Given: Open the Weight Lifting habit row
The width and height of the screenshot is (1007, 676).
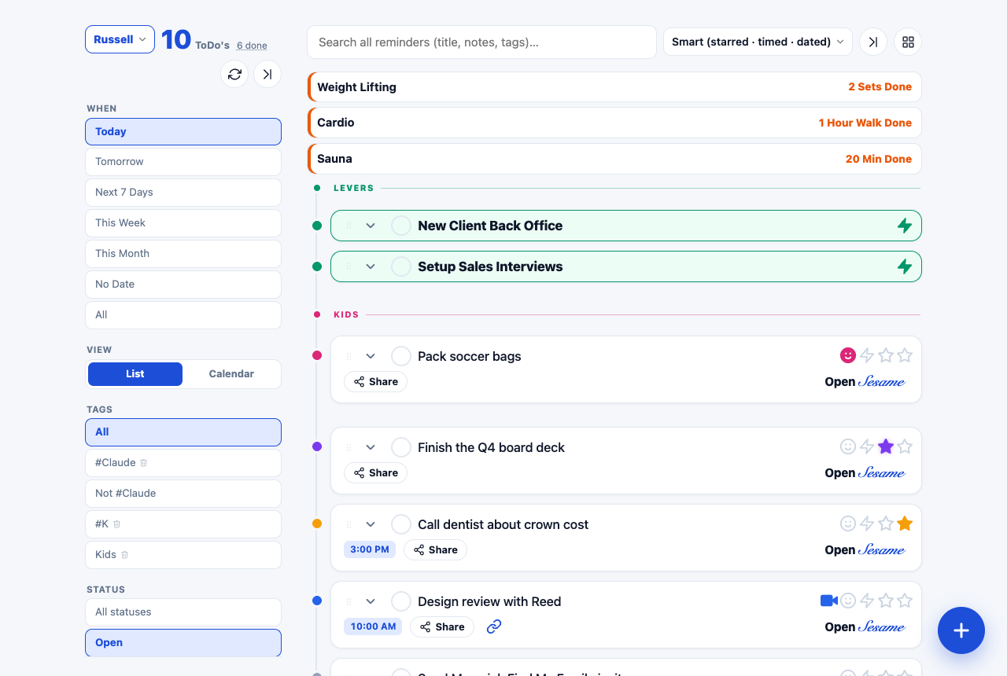Looking at the screenshot, I should click(614, 87).
